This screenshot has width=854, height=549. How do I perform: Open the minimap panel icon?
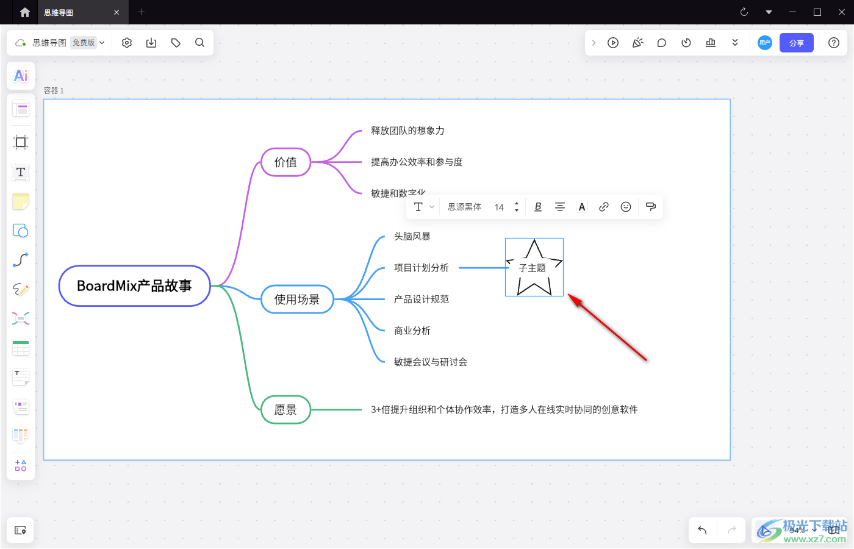tap(20, 530)
